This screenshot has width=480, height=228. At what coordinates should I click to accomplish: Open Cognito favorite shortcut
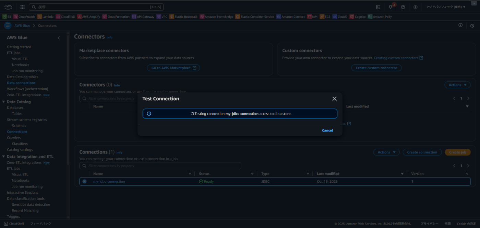click(358, 16)
